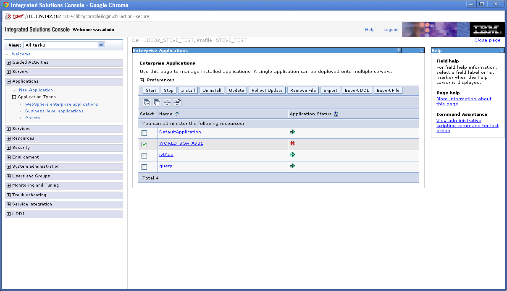The height and width of the screenshot is (291, 507).
Task: Open Assets in the navigation tree
Action: point(33,118)
